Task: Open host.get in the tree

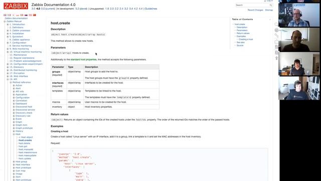Action: pos(23,146)
